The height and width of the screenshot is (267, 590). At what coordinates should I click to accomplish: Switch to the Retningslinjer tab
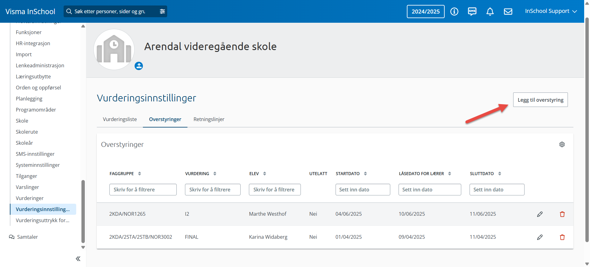tap(209, 119)
